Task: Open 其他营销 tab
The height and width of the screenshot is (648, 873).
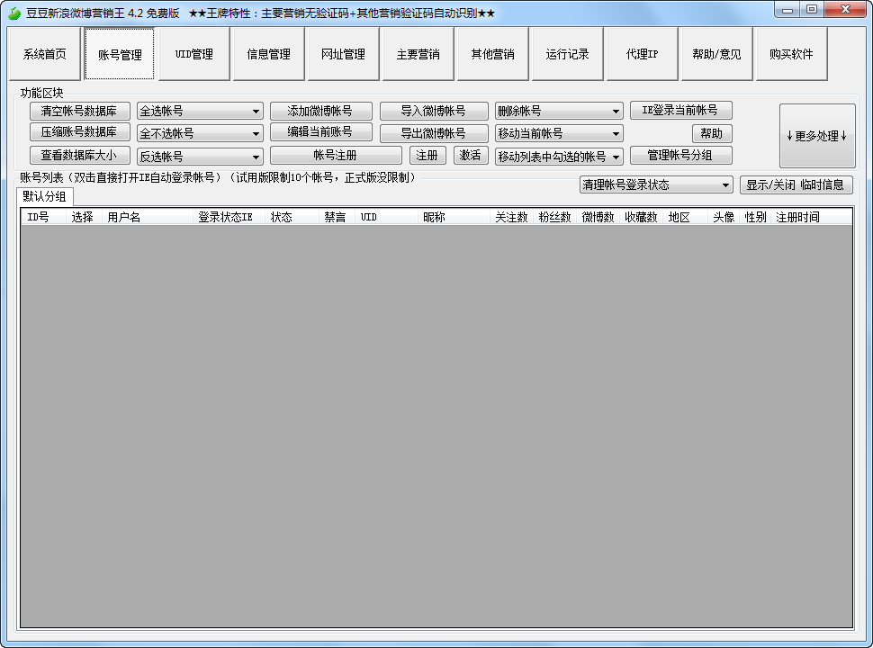Action: click(492, 54)
